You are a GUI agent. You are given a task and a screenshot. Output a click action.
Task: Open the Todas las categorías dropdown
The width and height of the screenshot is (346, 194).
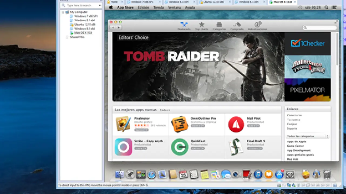pos(308,136)
